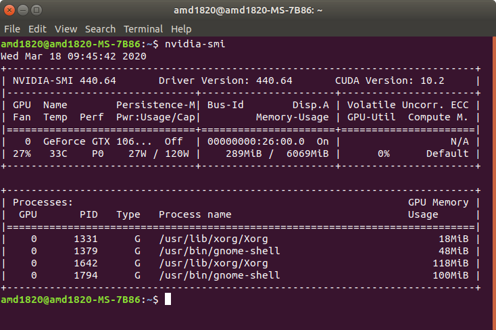Viewport: 496px width, 330px height.
Task: Open the Search menu
Action: (100, 29)
